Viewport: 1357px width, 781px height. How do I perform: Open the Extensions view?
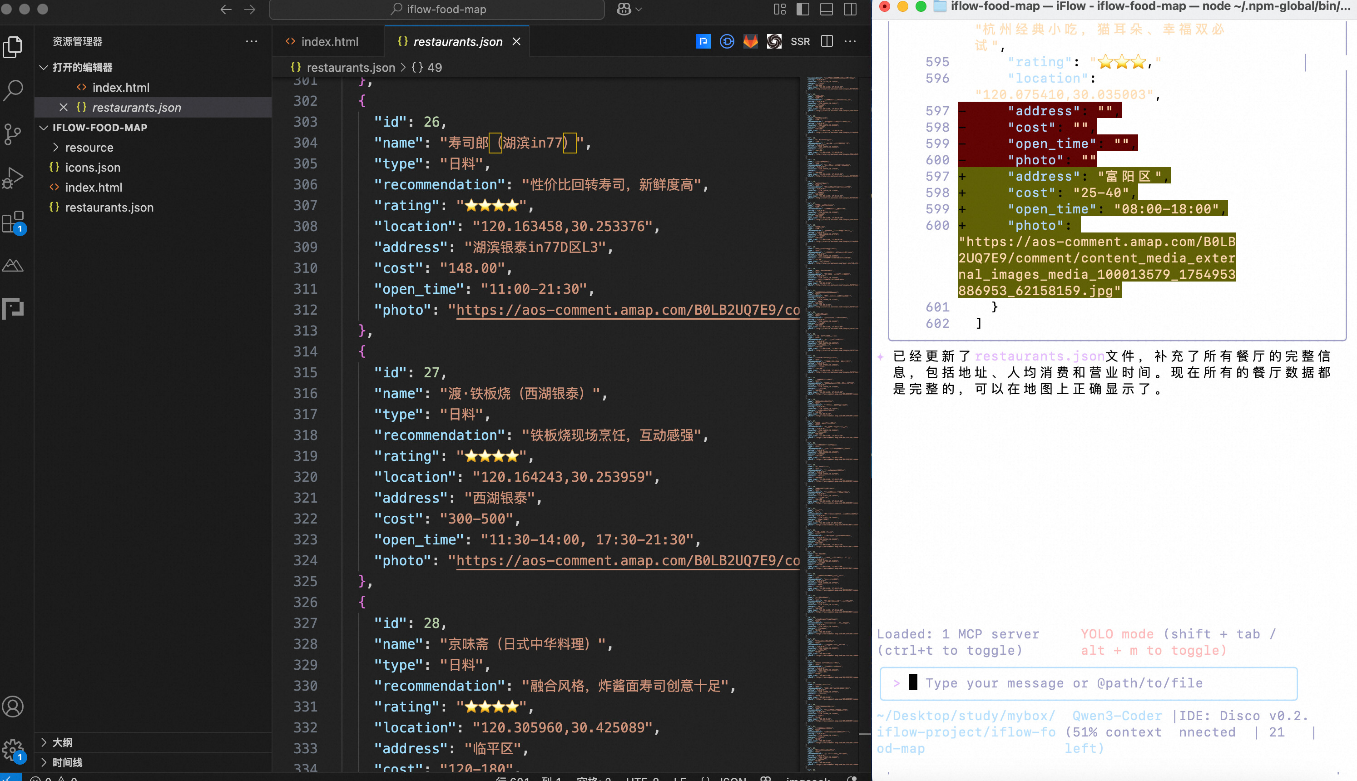[x=13, y=222]
